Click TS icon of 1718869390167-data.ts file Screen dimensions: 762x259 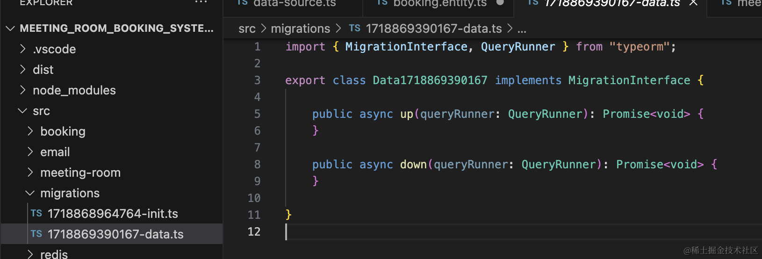pyautogui.click(x=36, y=234)
